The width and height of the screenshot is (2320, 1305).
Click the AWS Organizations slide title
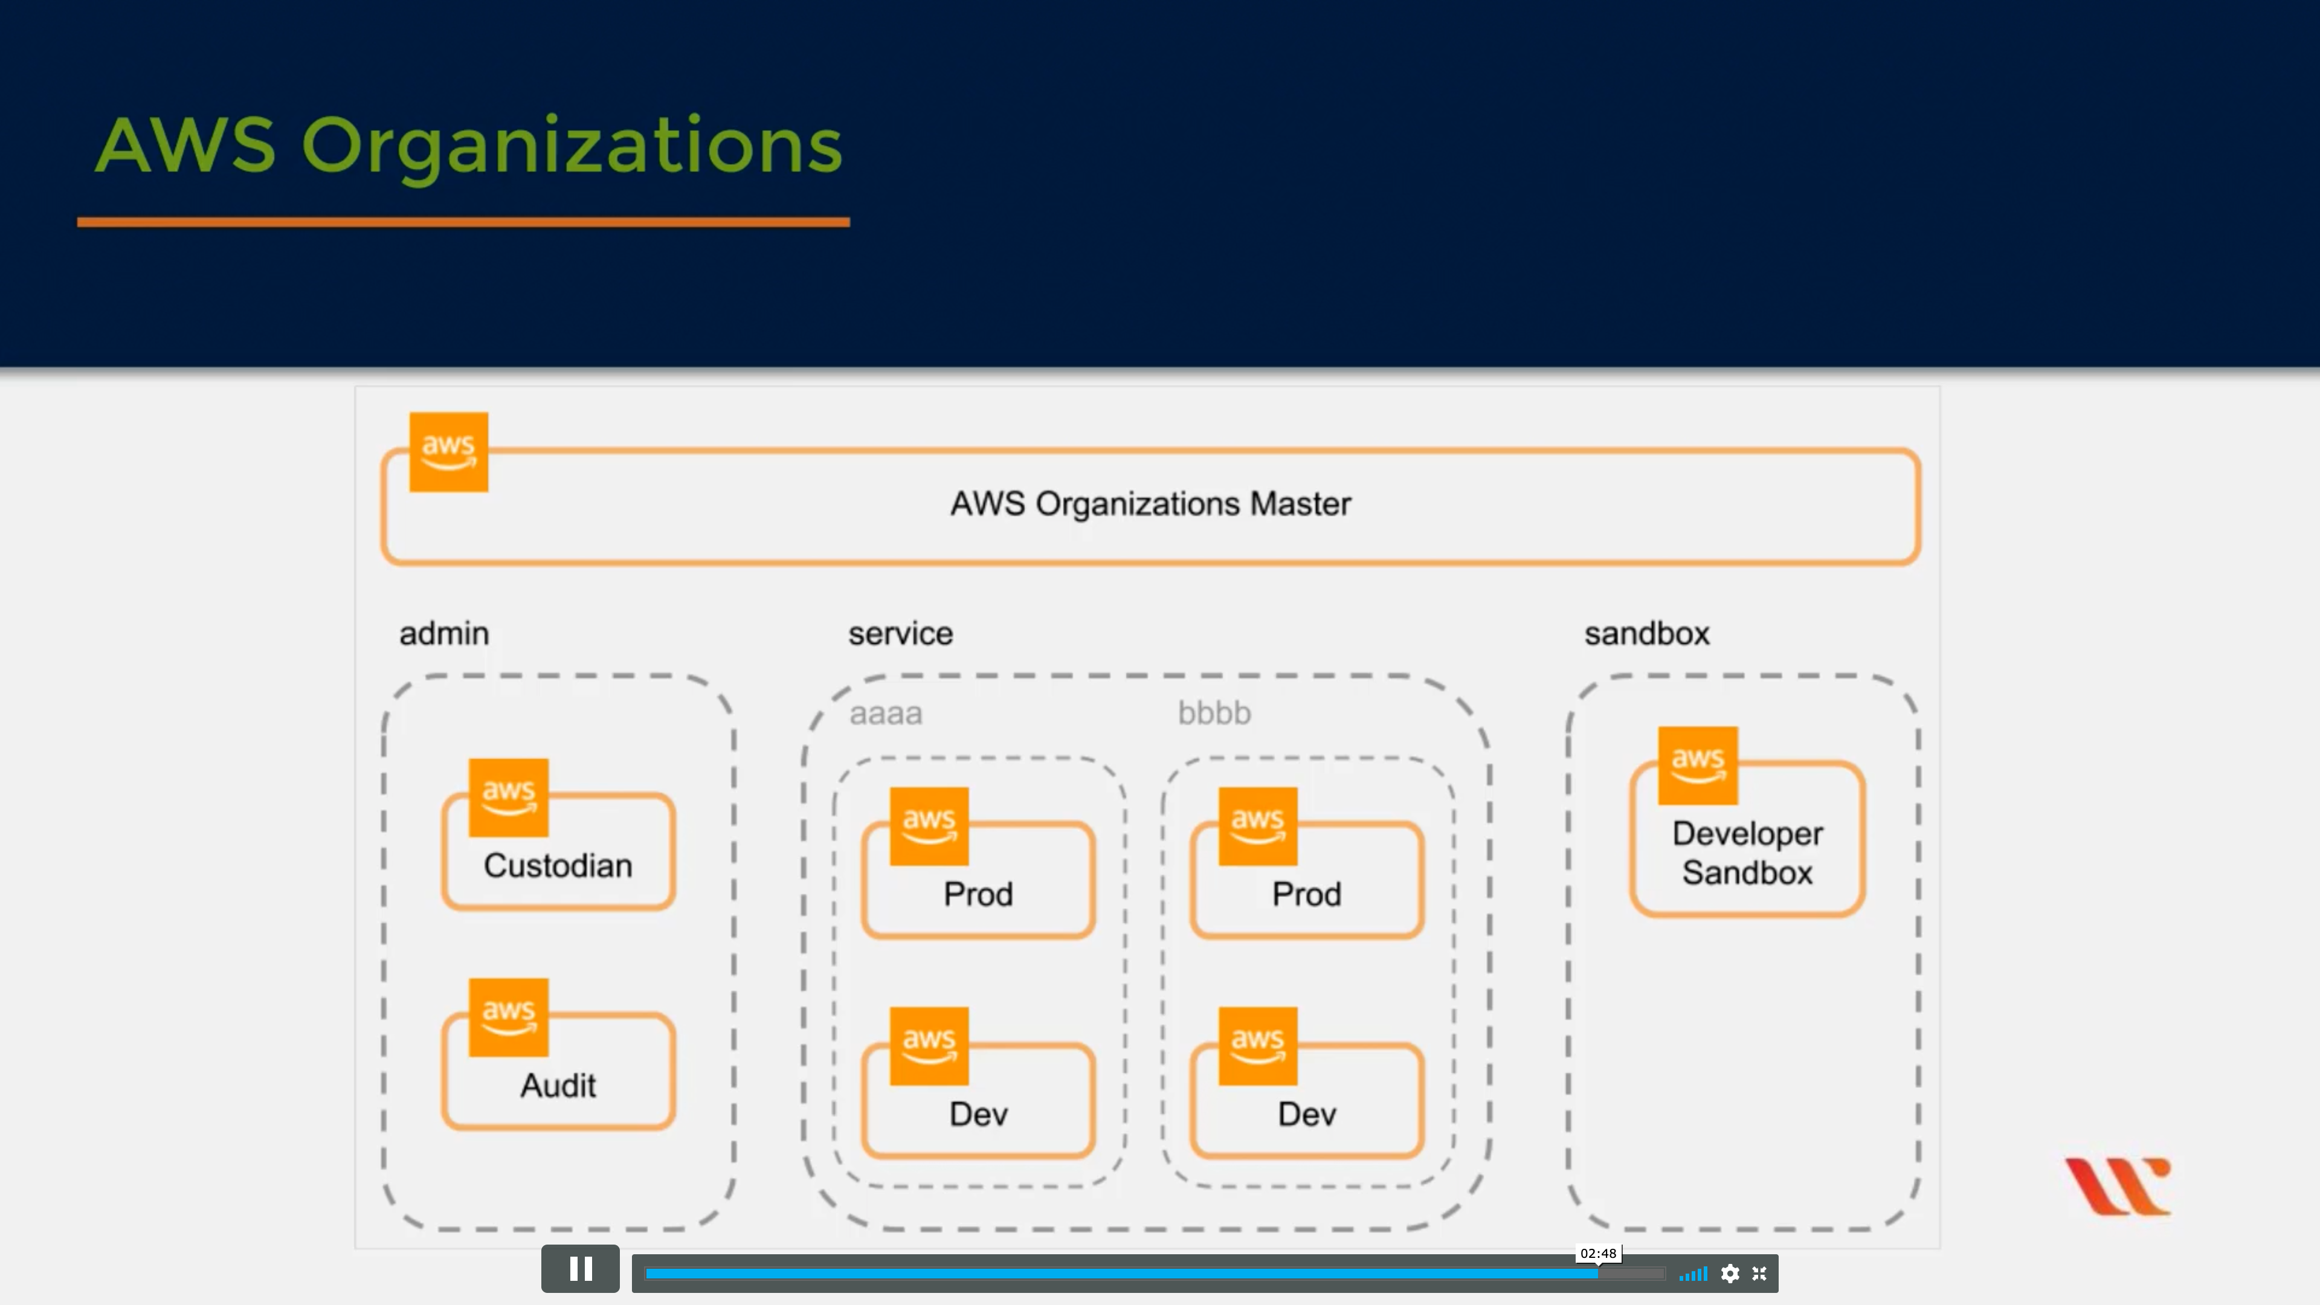468,146
